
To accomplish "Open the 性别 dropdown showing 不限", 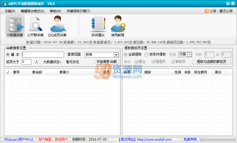I will (x=185, y=54).
